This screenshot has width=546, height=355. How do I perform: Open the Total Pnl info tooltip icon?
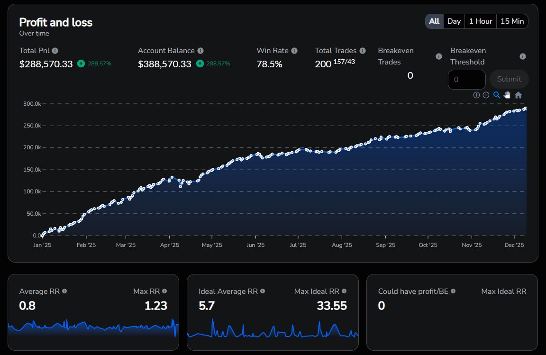pyautogui.click(x=55, y=51)
